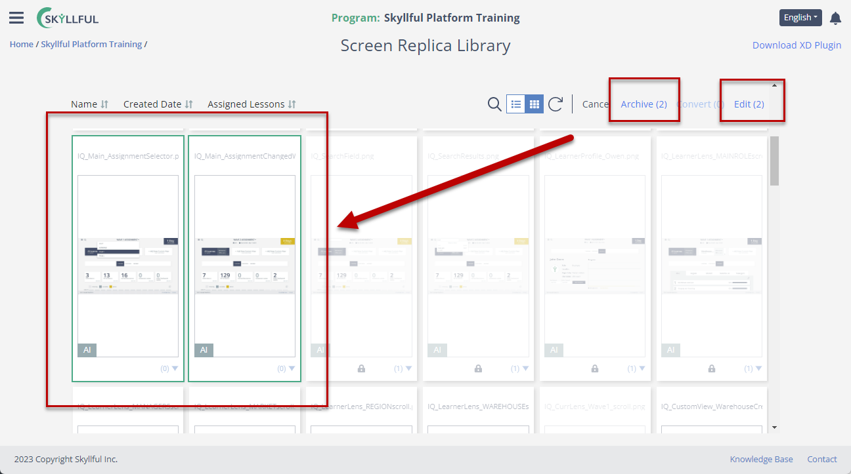The image size is (851, 474).
Task: Sort the library by Created Date
Action: (158, 104)
